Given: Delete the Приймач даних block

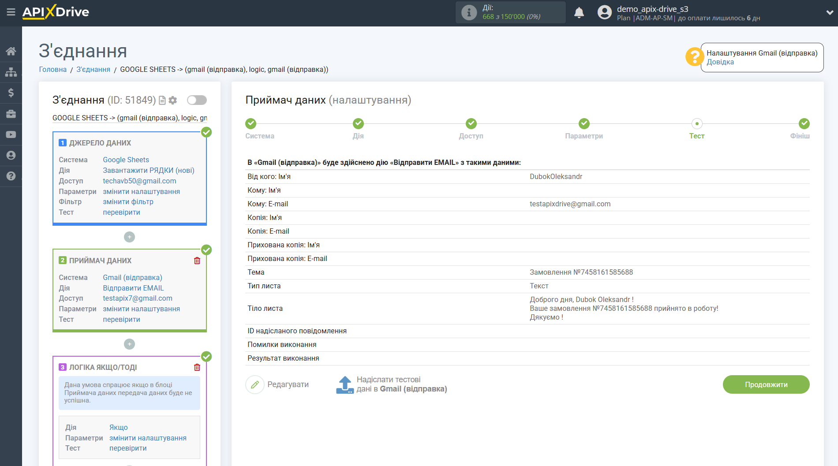Looking at the screenshot, I should [x=197, y=261].
